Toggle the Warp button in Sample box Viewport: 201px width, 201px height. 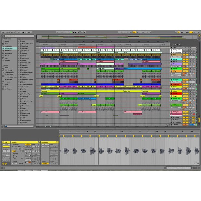(x=28, y=144)
